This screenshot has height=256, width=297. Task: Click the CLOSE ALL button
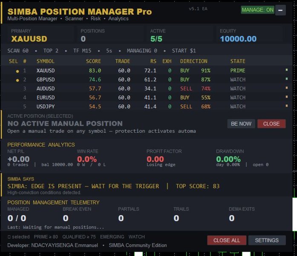[227, 240]
